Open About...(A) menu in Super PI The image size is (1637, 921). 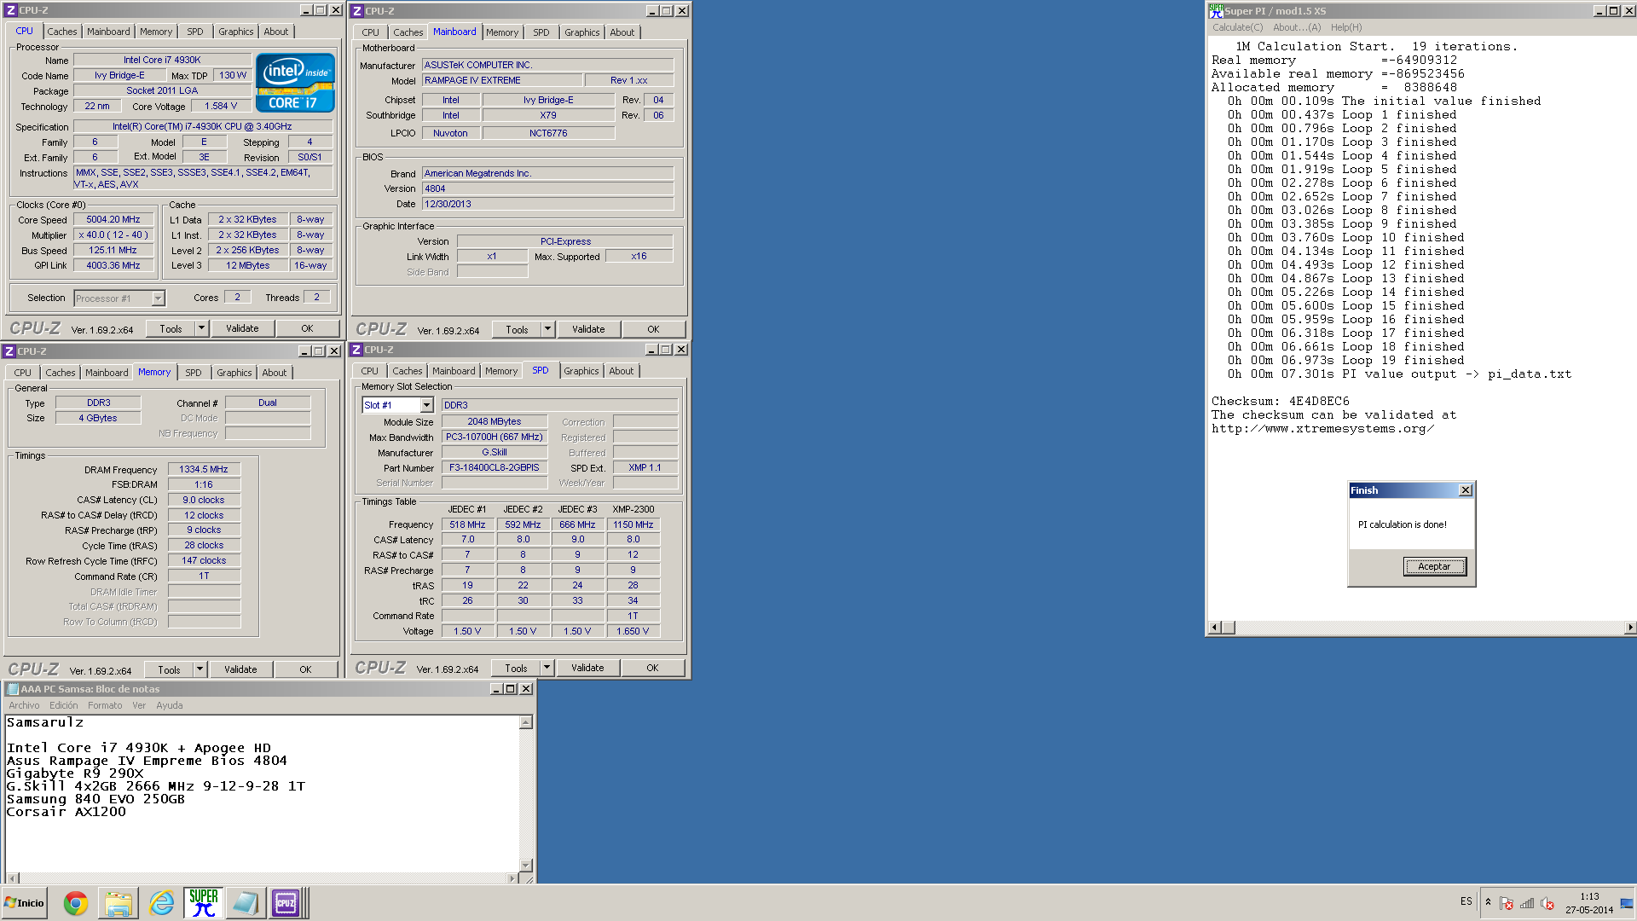tap(1297, 27)
